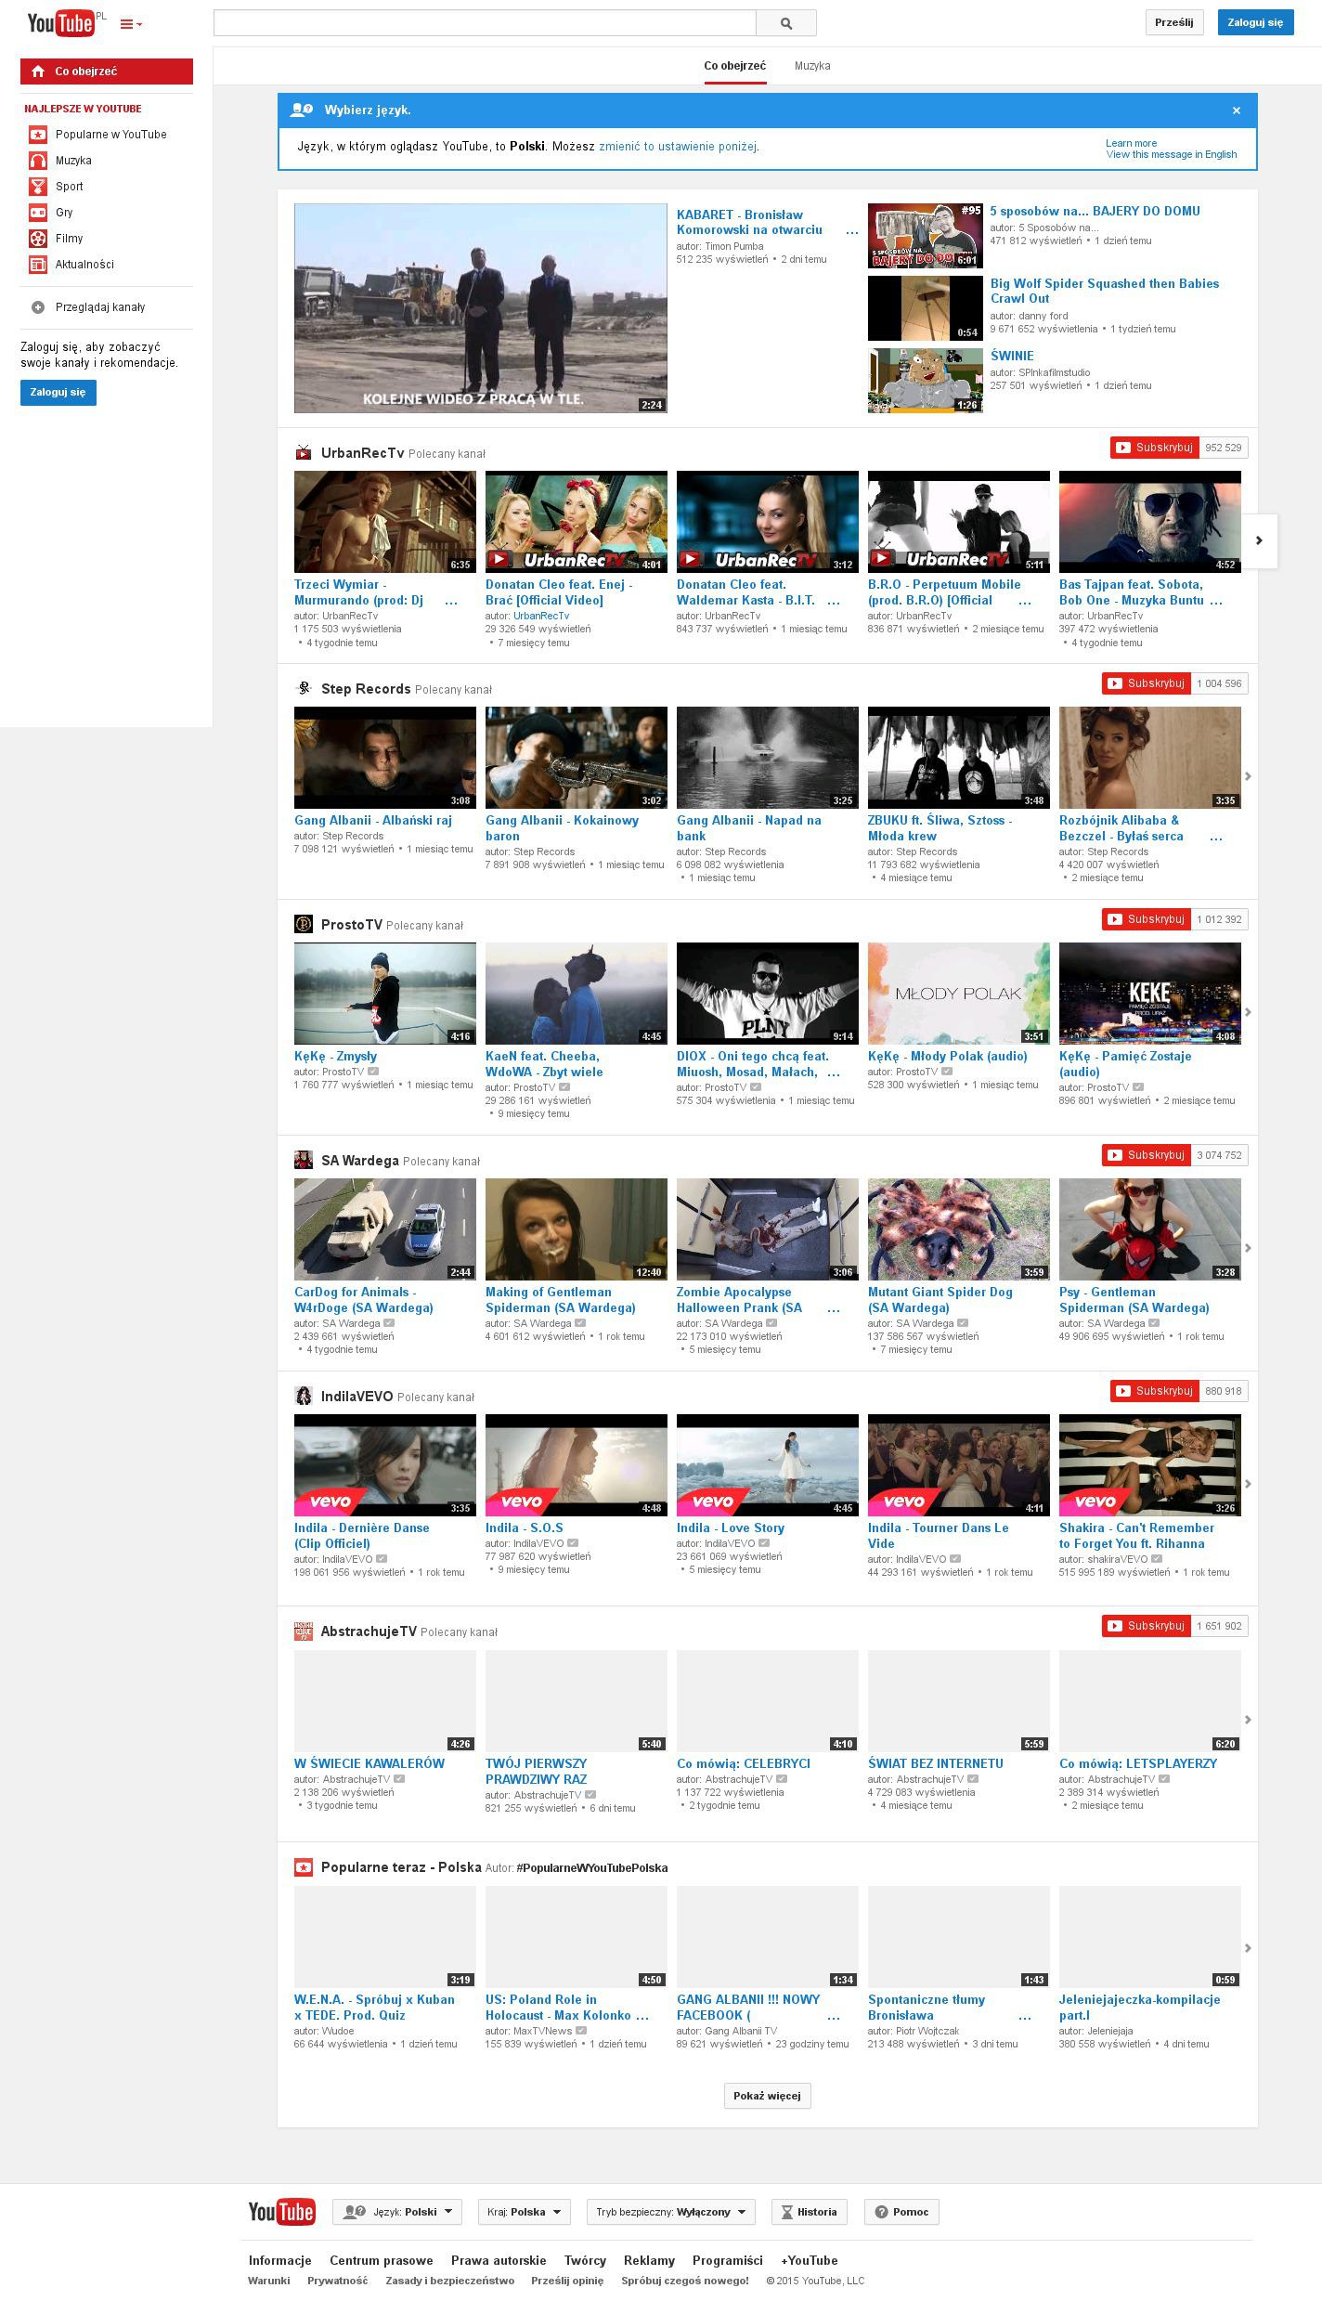The width and height of the screenshot is (1322, 2314).
Task: Play the featured KABARET video thumbnail
Action: click(x=481, y=308)
